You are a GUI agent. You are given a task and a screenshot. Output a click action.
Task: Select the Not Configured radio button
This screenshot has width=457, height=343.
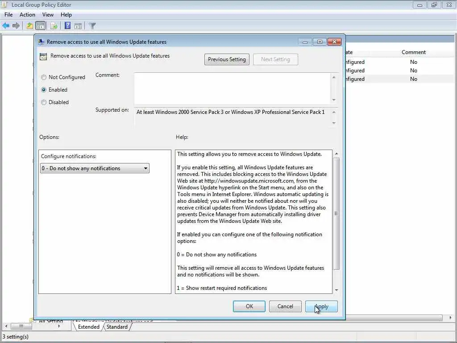pos(44,77)
